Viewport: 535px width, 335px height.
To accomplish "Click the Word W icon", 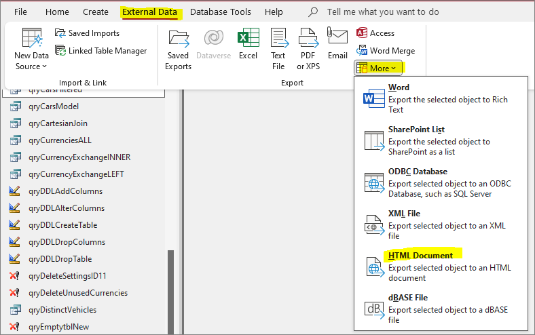I will (374, 98).
